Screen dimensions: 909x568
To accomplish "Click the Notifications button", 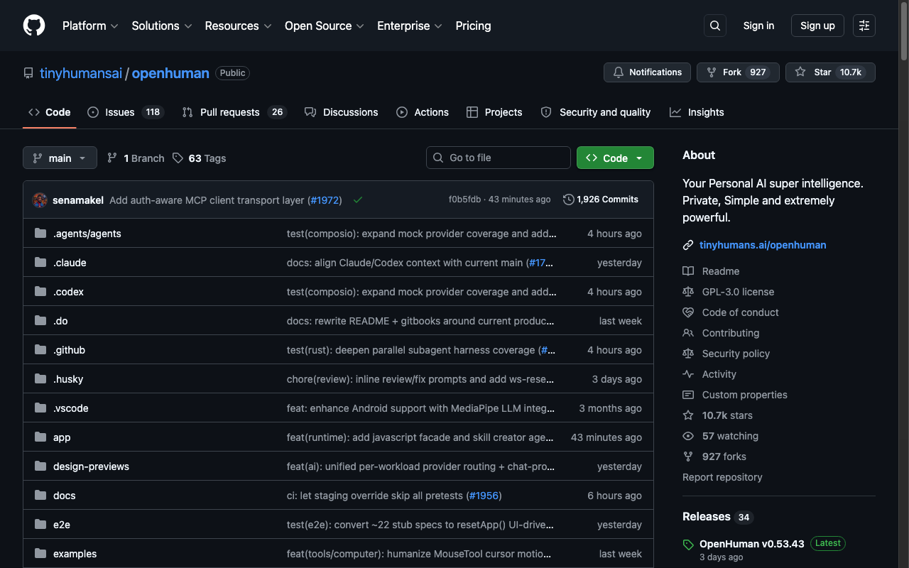I will click(x=647, y=72).
